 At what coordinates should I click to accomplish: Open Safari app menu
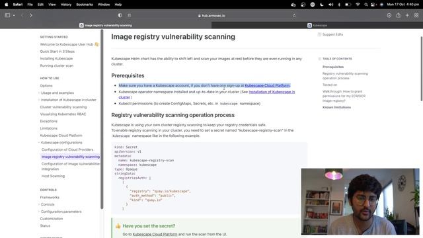coord(18,5)
